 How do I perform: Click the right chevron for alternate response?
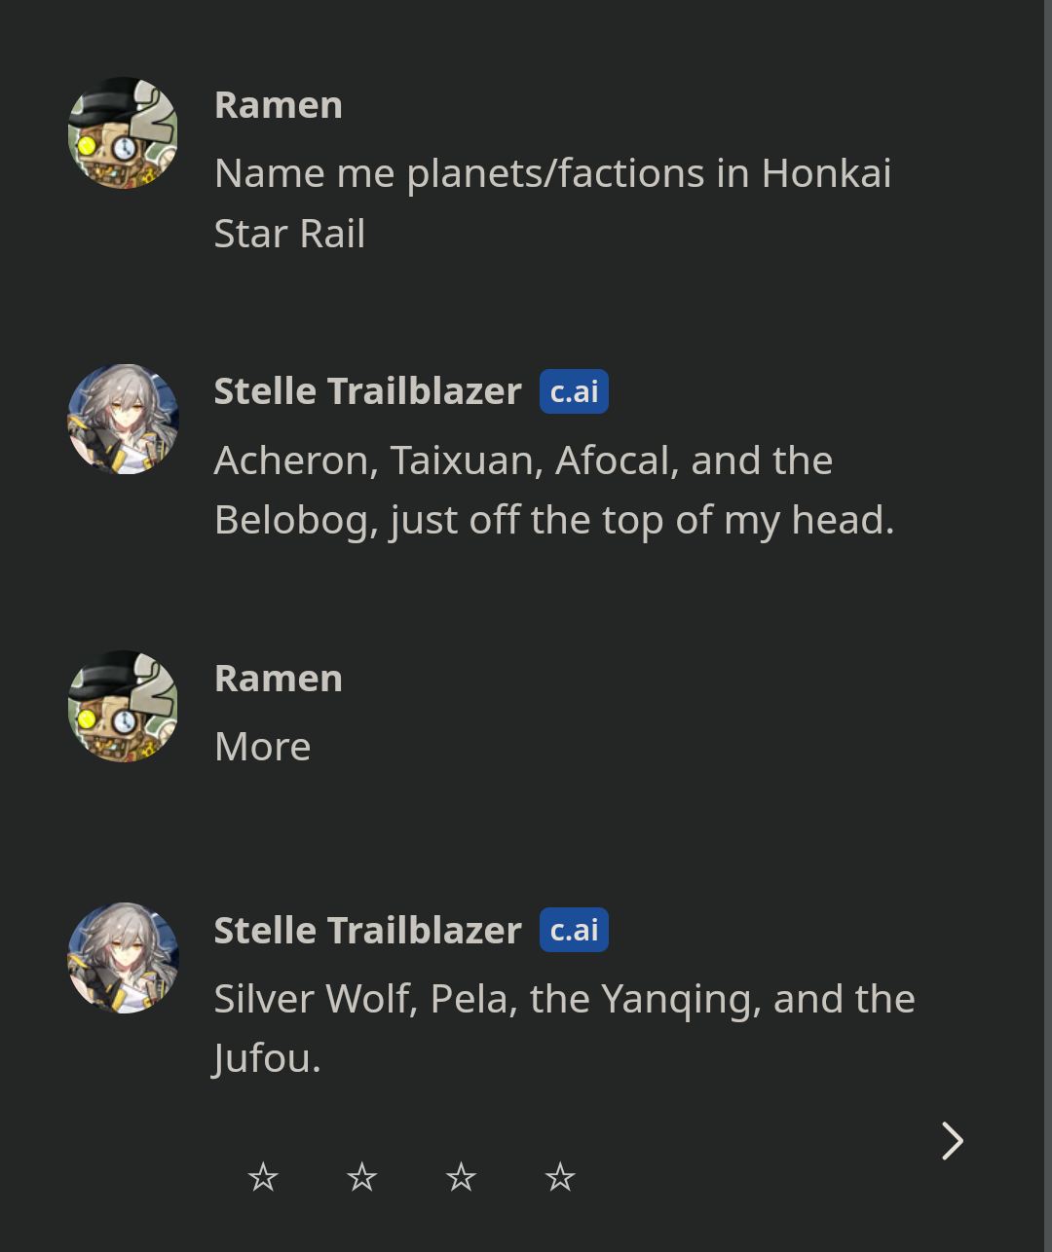click(x=951, y=1140)
